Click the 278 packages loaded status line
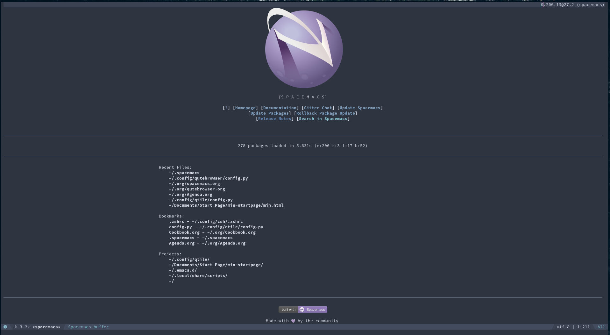The height and width of the screenshot is (335, 610). 303,146
